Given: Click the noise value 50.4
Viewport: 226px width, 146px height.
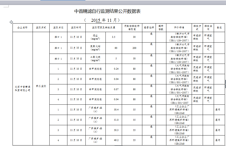Looking at the screenshot, I should point(116,110).
